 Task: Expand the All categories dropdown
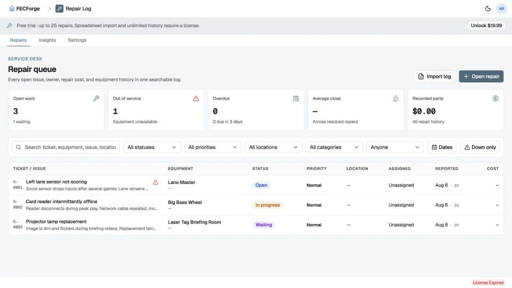334,147
